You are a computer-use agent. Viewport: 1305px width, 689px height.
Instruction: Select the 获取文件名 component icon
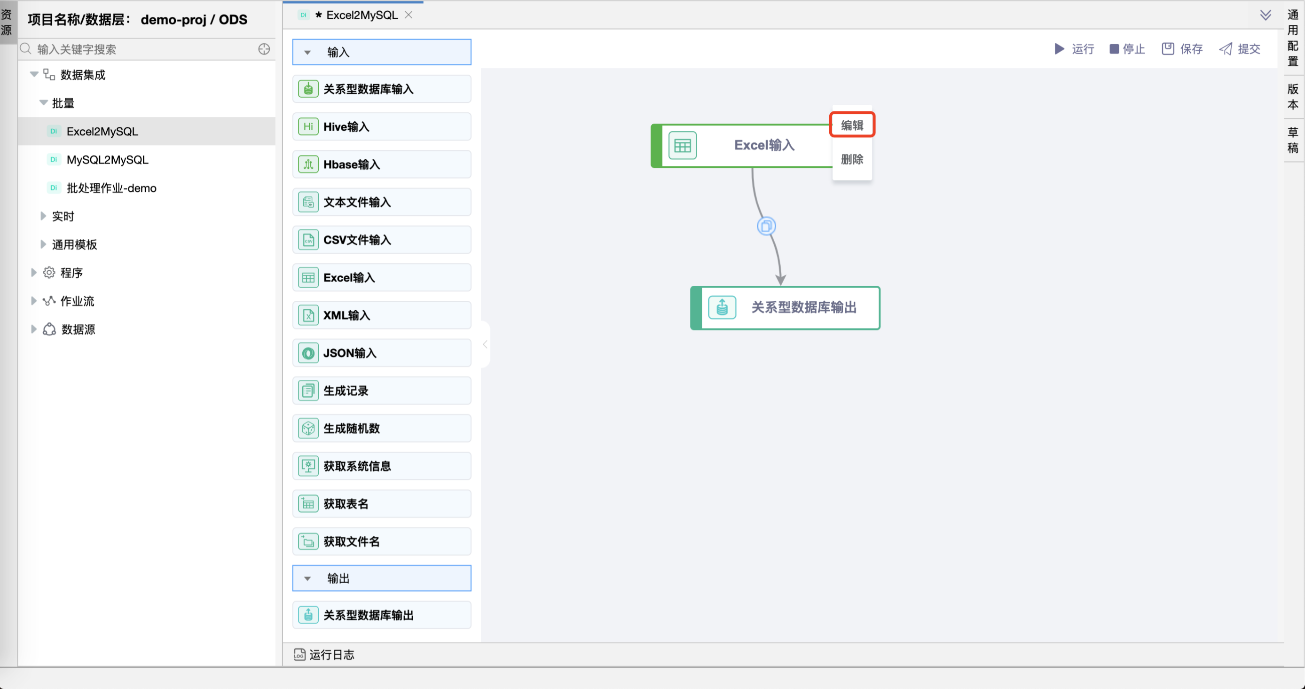click(307, 541)
